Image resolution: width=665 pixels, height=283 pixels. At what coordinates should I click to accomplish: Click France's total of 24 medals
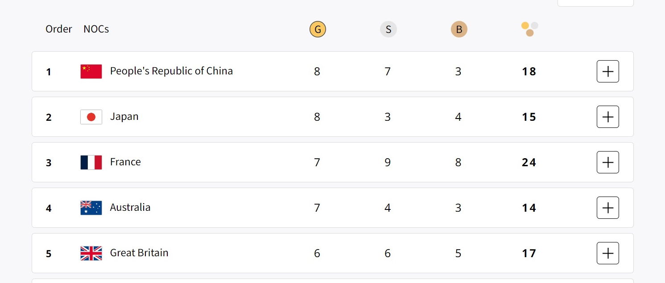[529, 163]
